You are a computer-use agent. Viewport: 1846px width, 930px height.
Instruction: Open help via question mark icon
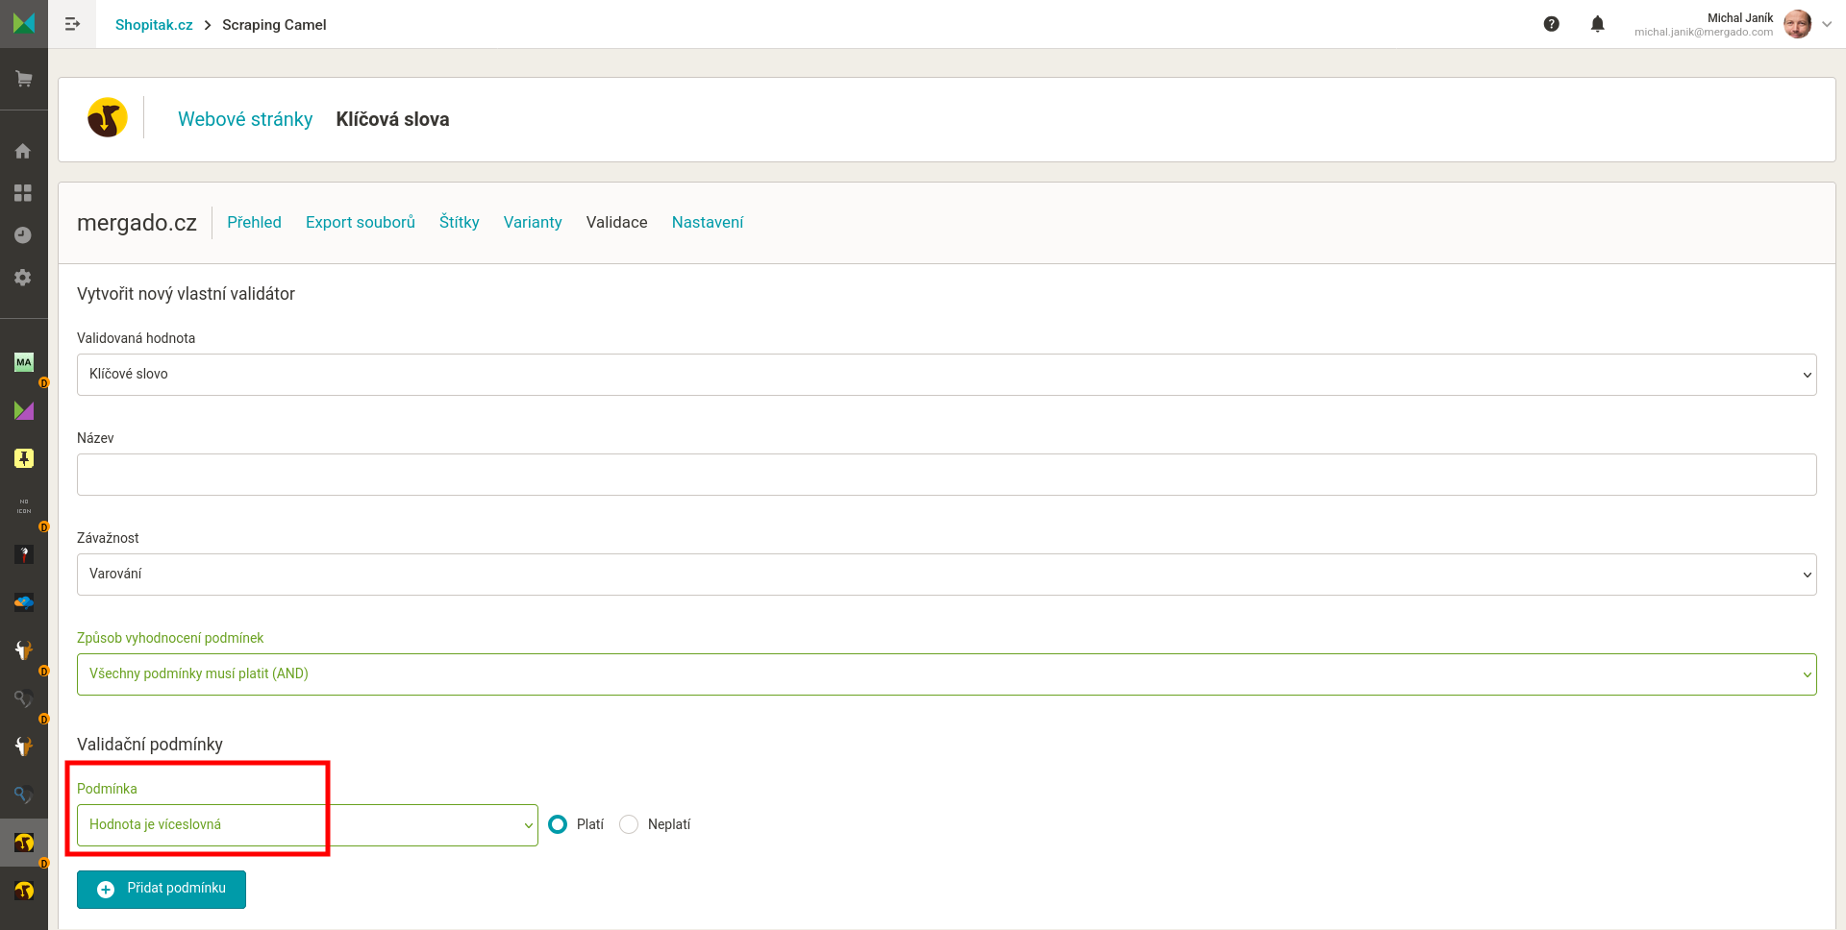[x=1551, y=24]
